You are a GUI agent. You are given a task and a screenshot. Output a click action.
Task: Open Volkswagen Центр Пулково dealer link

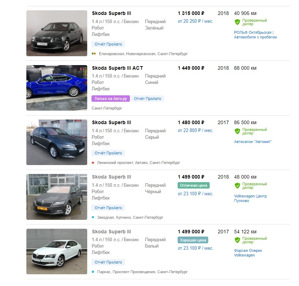tap(250, 198)
